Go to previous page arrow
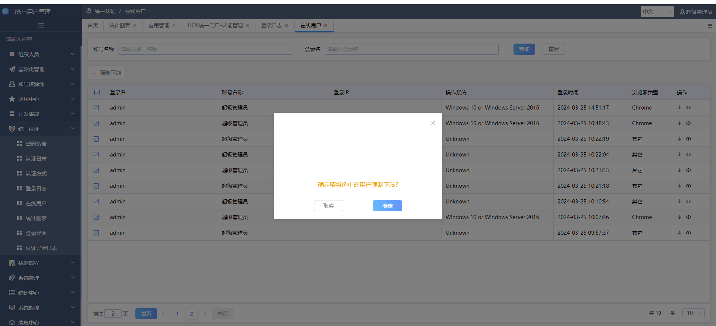Image resolution: width=716 pixels, height=326 pixels. (x=164, y=313)
